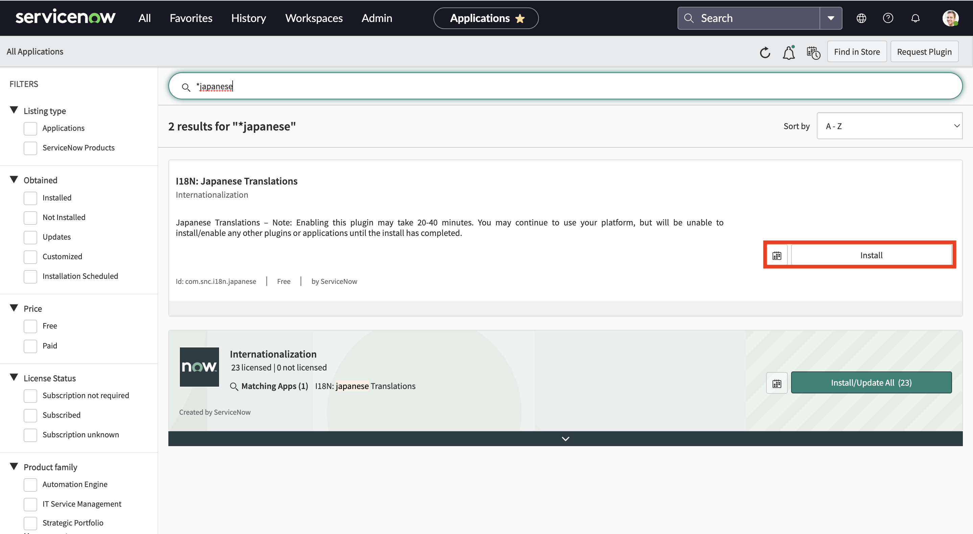
Task: Tick the ServiceNow Products checkbox
Action: tap(30, 148)
